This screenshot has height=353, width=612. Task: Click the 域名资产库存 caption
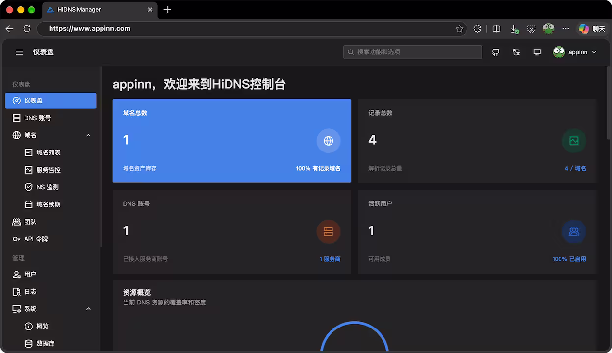(140, 168)
